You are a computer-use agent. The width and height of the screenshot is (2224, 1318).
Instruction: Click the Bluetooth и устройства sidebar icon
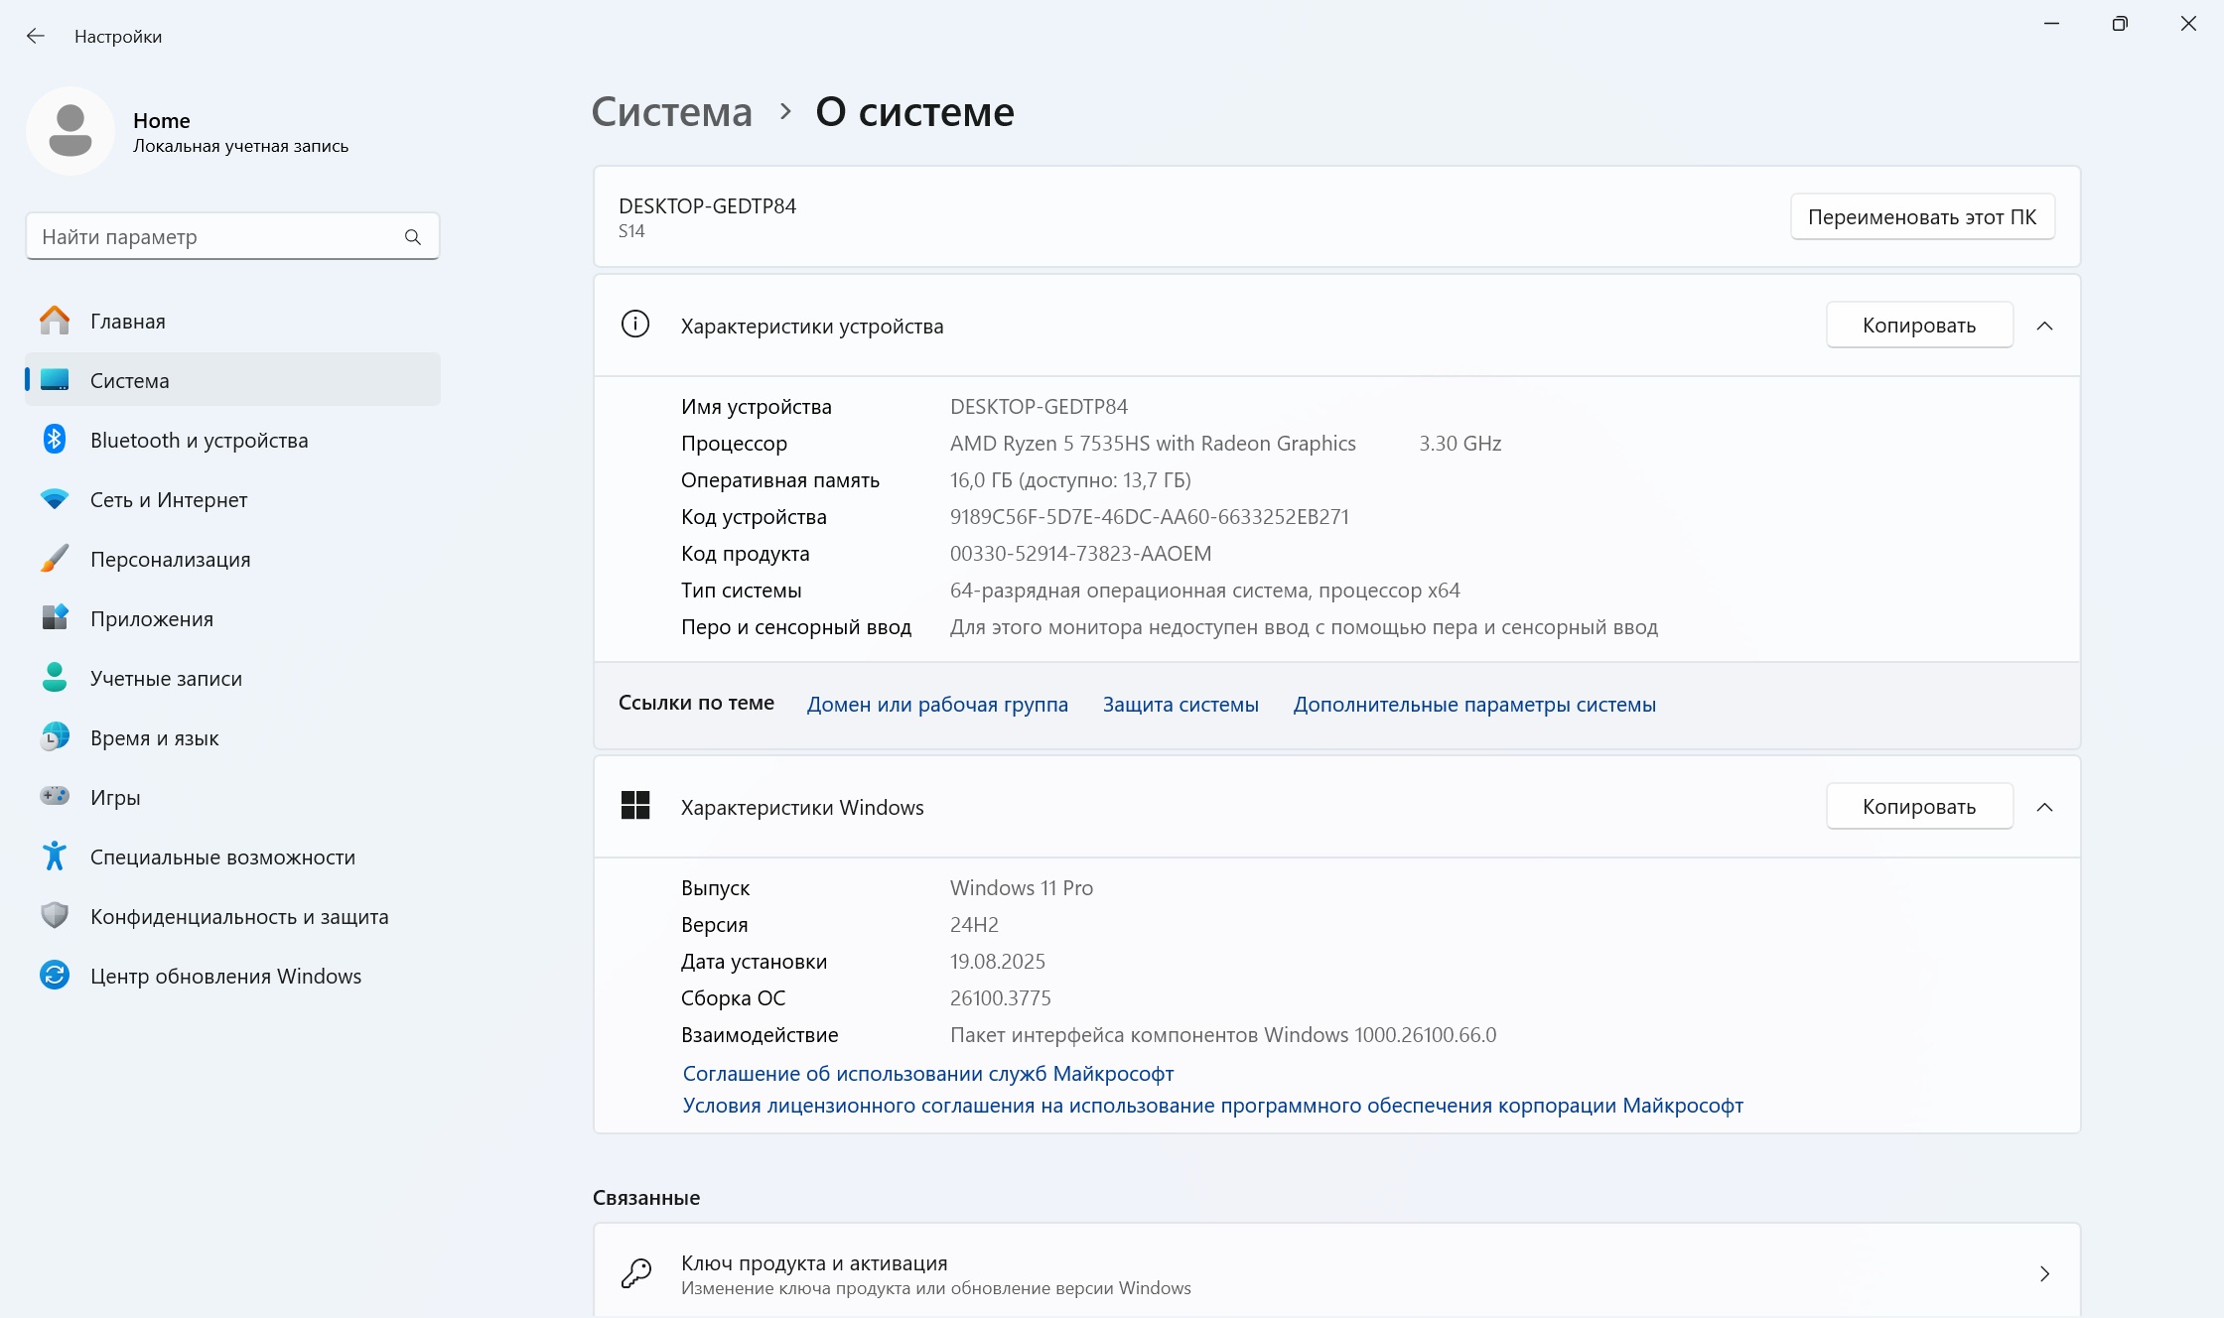point(55,440)
